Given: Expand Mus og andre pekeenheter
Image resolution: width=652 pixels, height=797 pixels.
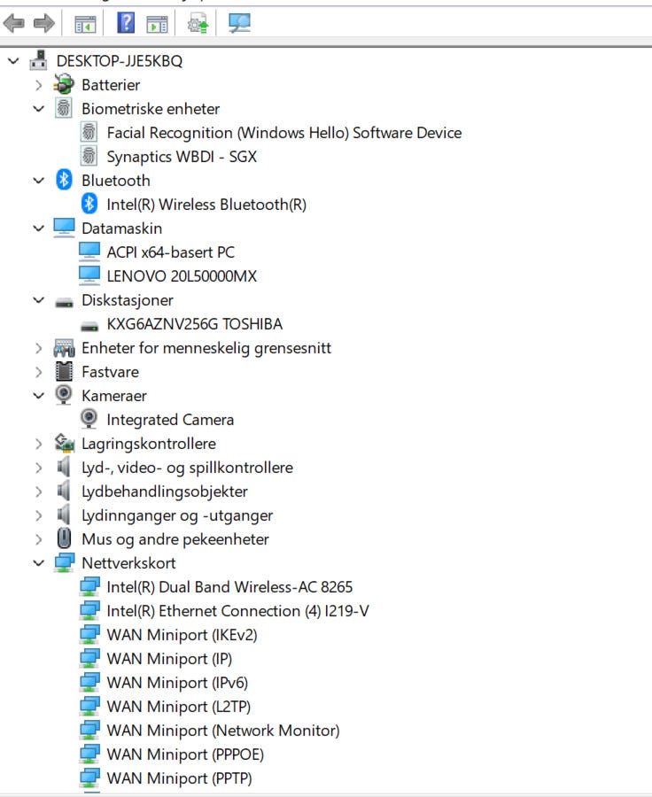Looking at the screenshot, I should tap(39, 539).
